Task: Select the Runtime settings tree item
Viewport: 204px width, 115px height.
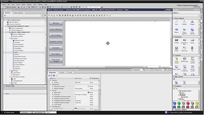Action: click(18, 36)
